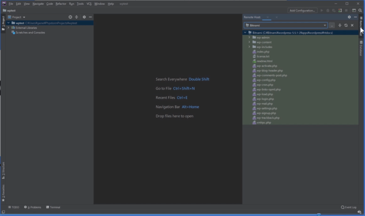Close the Bitnami server connection X
The image size is (365, 216).
tap(352, 25)
